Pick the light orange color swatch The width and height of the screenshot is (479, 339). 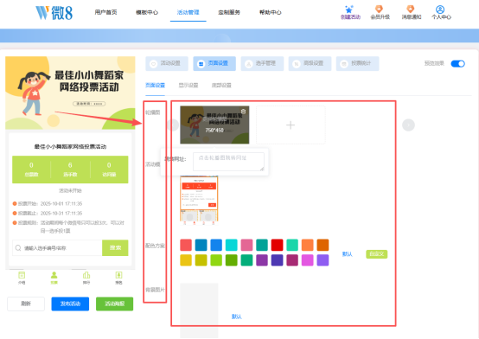coord(307,245)
